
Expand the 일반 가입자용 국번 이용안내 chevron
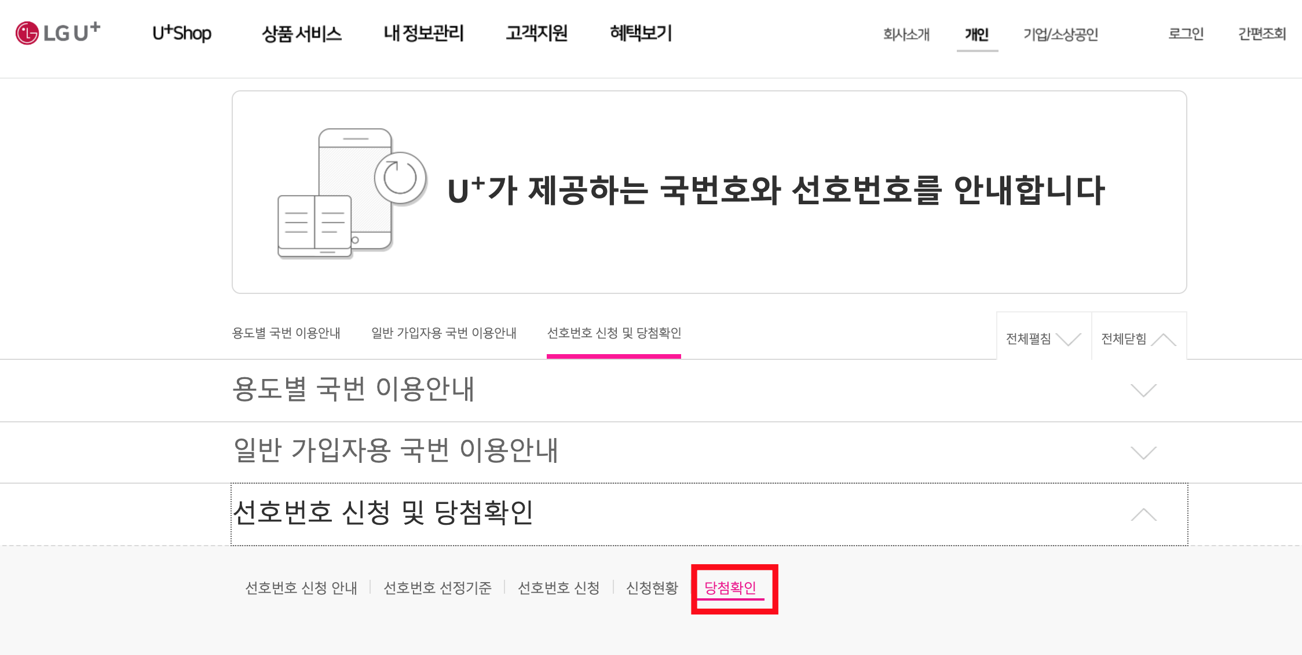click(1143, 452)
